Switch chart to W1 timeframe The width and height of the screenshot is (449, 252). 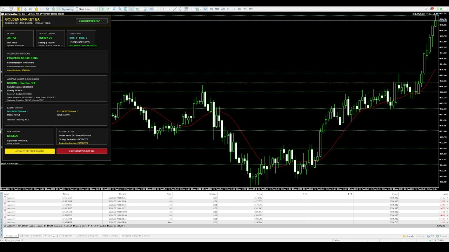pyautogui.click(x=245, y=9)
